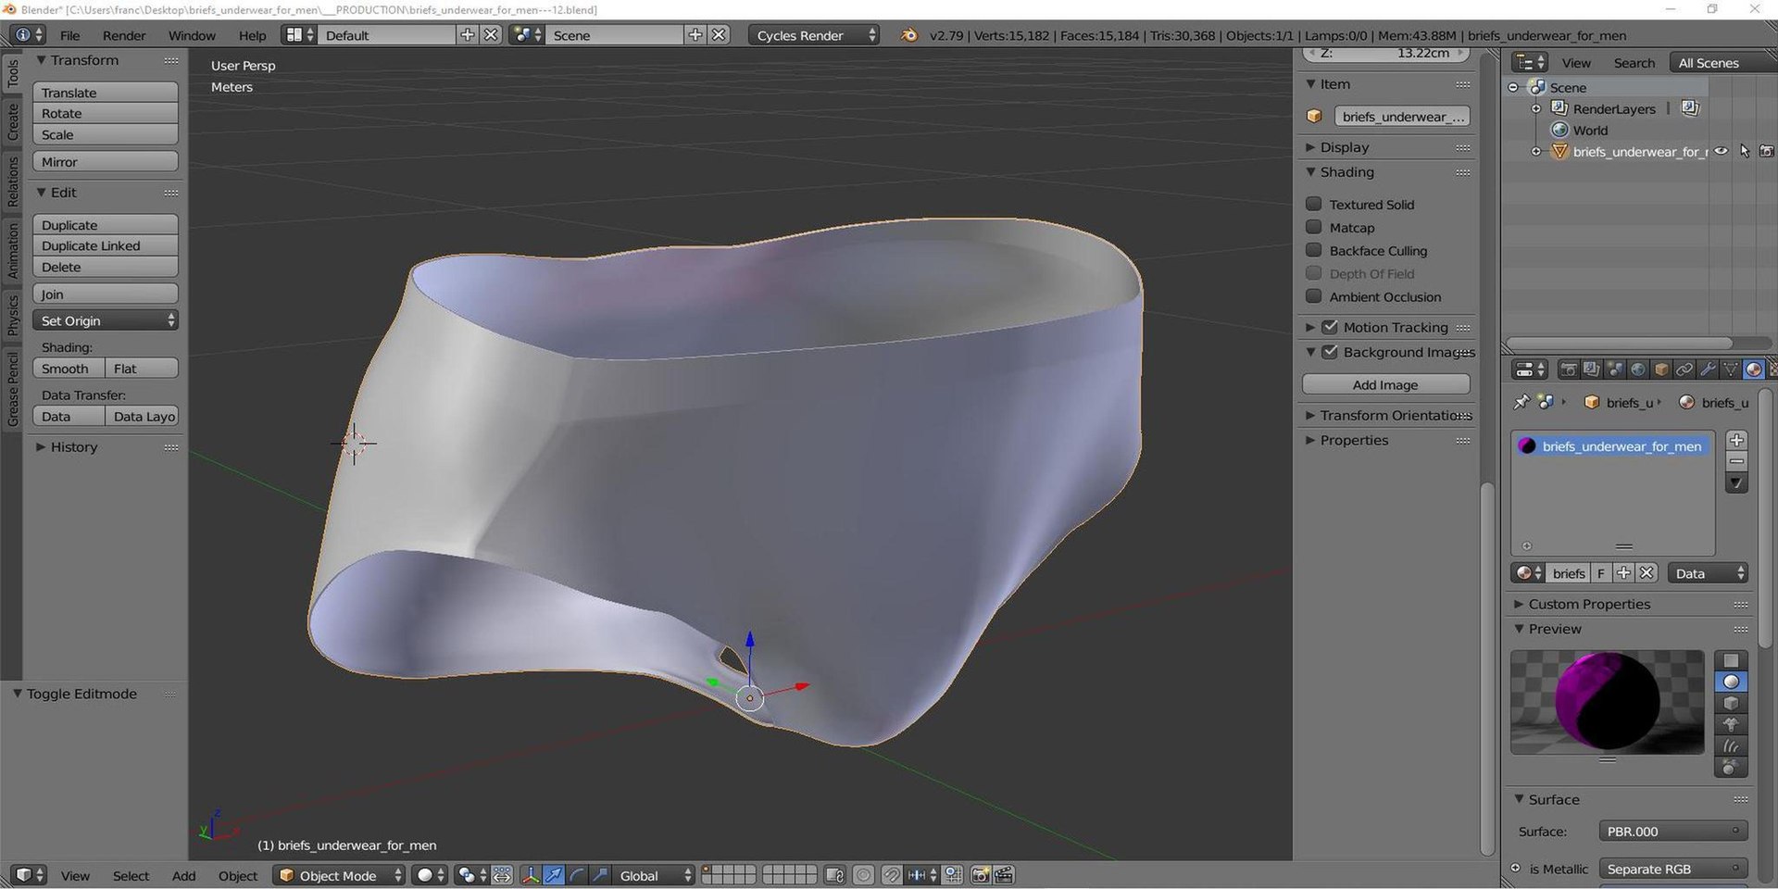Click the Join button
Screen dimensions: 1778x889
(x=106, y=294)
